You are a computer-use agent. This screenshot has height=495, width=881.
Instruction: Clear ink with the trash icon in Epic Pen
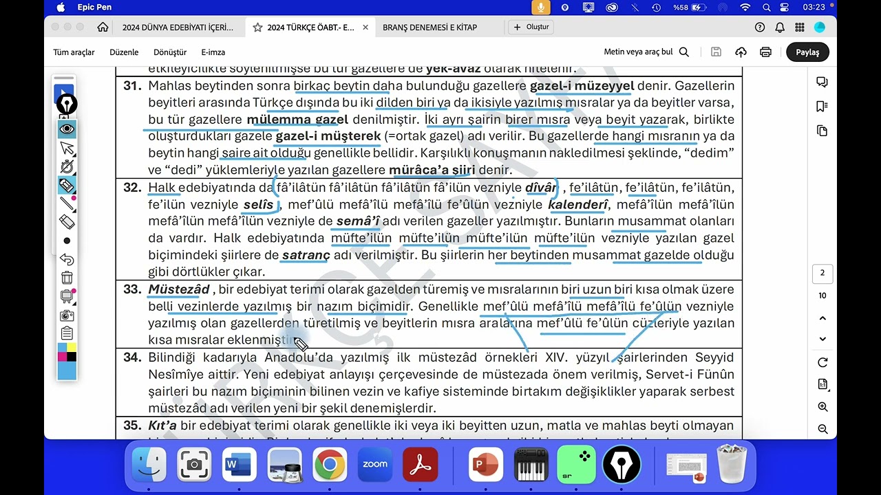[67, 278]
